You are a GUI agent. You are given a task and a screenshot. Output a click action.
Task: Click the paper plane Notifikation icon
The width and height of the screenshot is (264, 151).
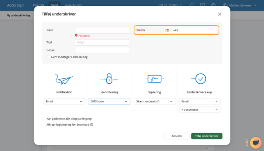click(x=64, y=79)
